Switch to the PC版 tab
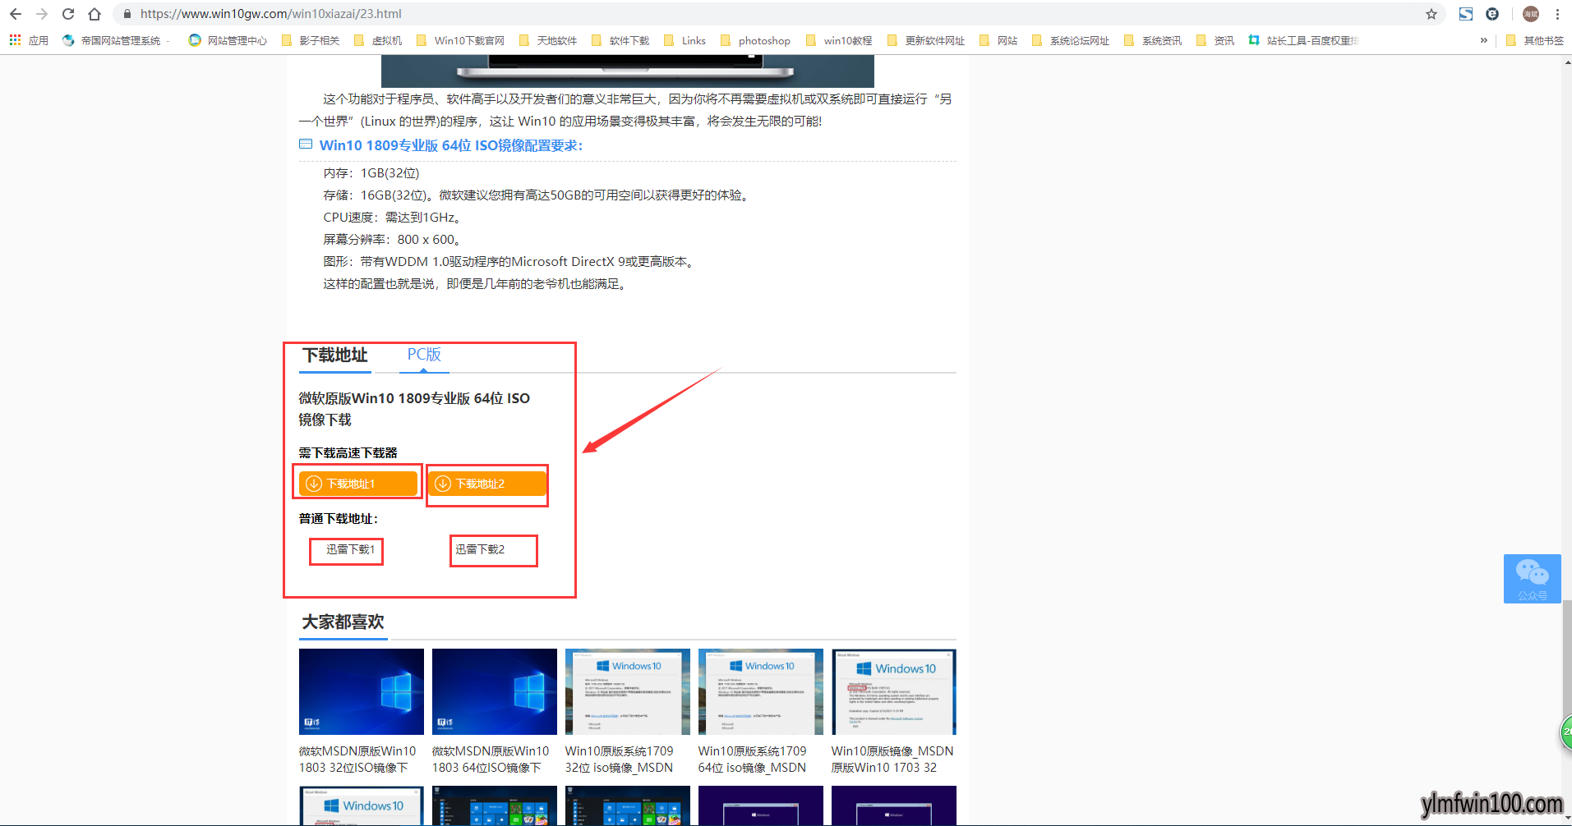1572x826 pixels. [424, 355]
